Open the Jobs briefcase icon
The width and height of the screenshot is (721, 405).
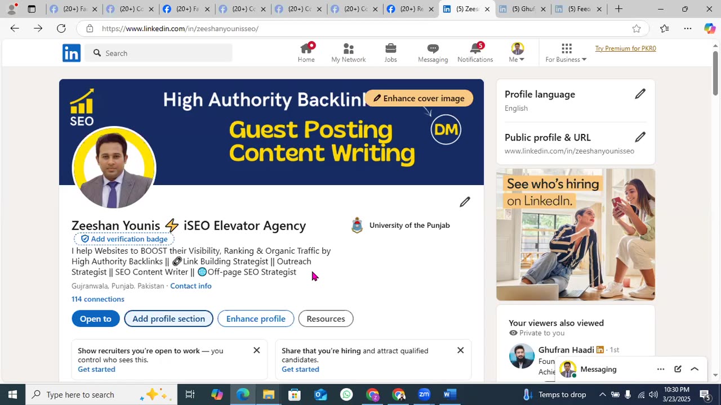tap(390, 53)
